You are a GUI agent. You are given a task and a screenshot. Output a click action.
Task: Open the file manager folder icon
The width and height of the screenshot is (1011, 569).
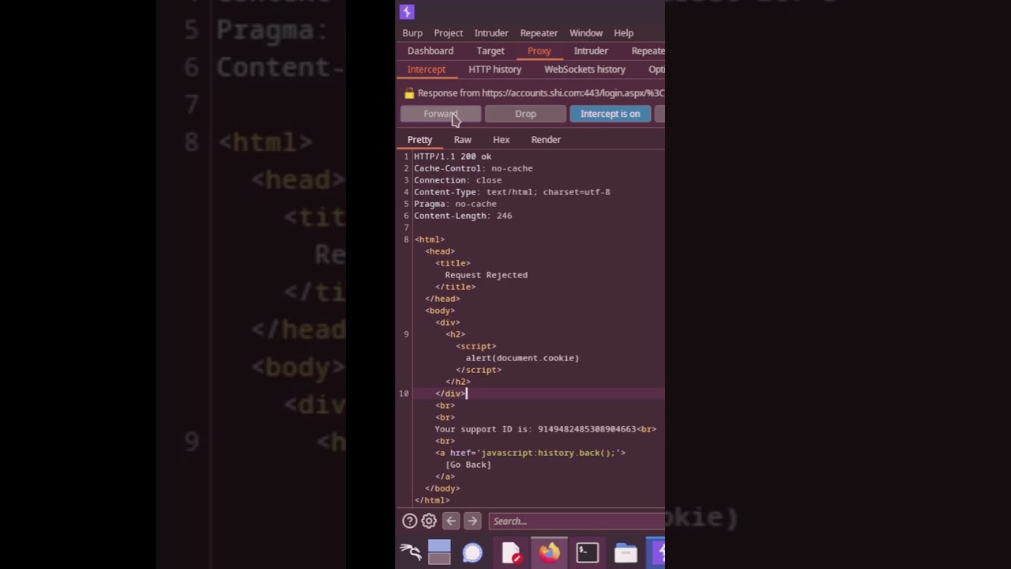(x=626, y=552)
